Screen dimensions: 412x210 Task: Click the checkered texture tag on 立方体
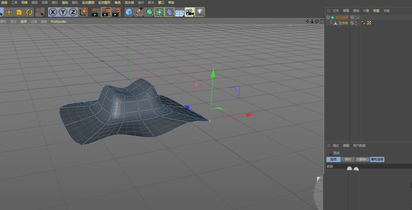pos(369,23)
